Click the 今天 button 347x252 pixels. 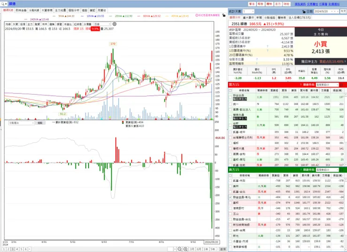(343, 11)
